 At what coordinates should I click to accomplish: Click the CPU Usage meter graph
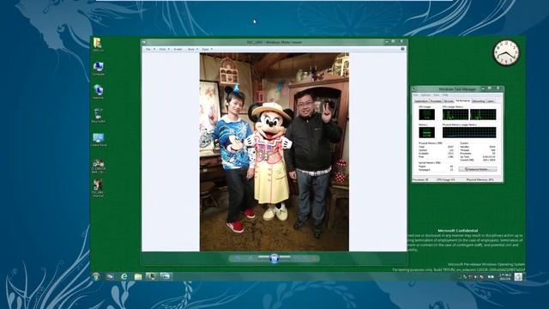pyautogui.click(x=427, y=114)
